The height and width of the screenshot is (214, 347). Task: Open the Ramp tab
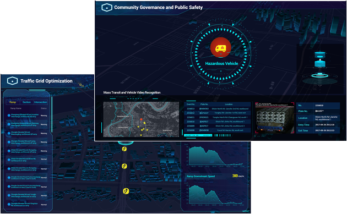(x=13, y=102)
